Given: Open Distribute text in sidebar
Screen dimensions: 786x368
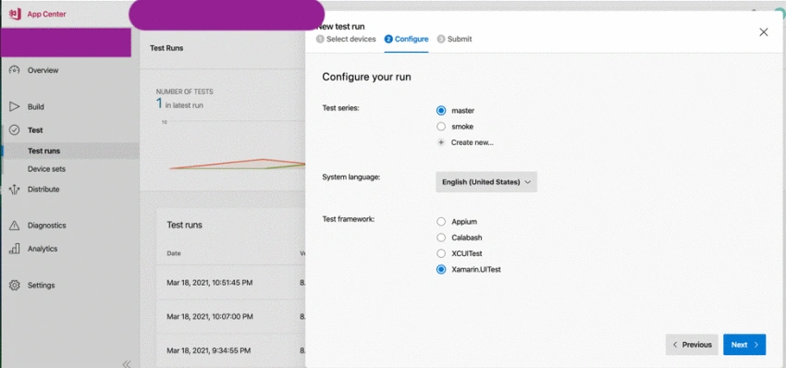Looking at the screenshot, I should tap(43, 189).
